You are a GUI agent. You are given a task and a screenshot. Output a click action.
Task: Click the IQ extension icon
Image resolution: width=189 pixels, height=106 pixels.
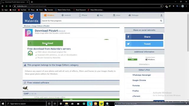pyautogui.click(x=177, y=6)
